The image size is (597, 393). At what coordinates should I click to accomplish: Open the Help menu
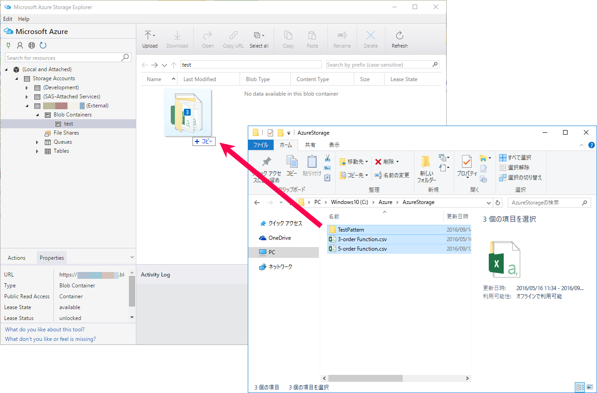coord(24,19)
